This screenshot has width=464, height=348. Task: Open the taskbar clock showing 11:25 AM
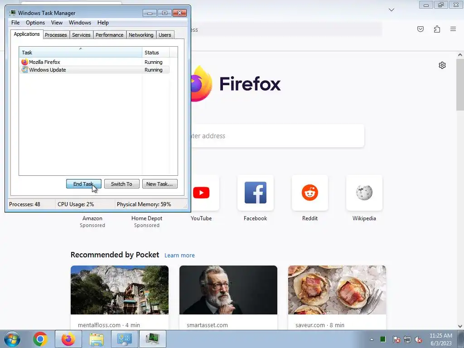440,339
